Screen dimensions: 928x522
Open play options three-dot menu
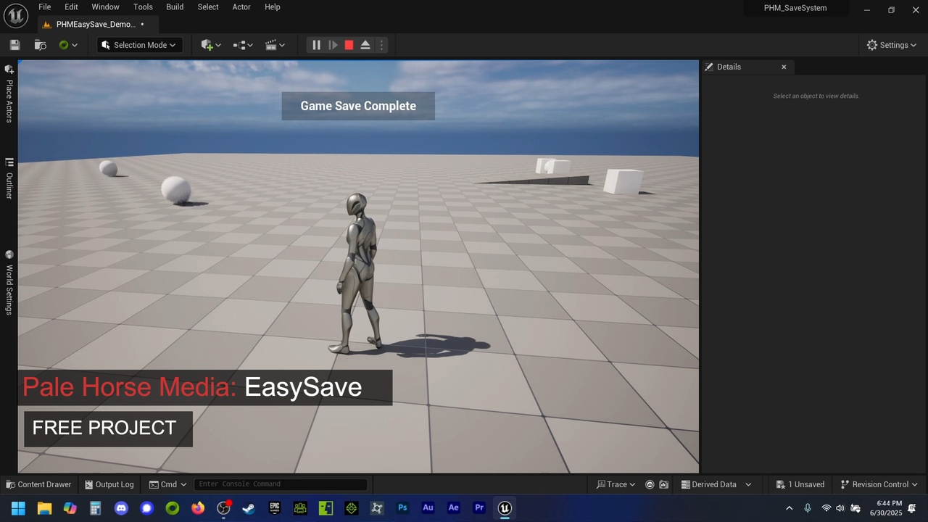tap(381, 45)
